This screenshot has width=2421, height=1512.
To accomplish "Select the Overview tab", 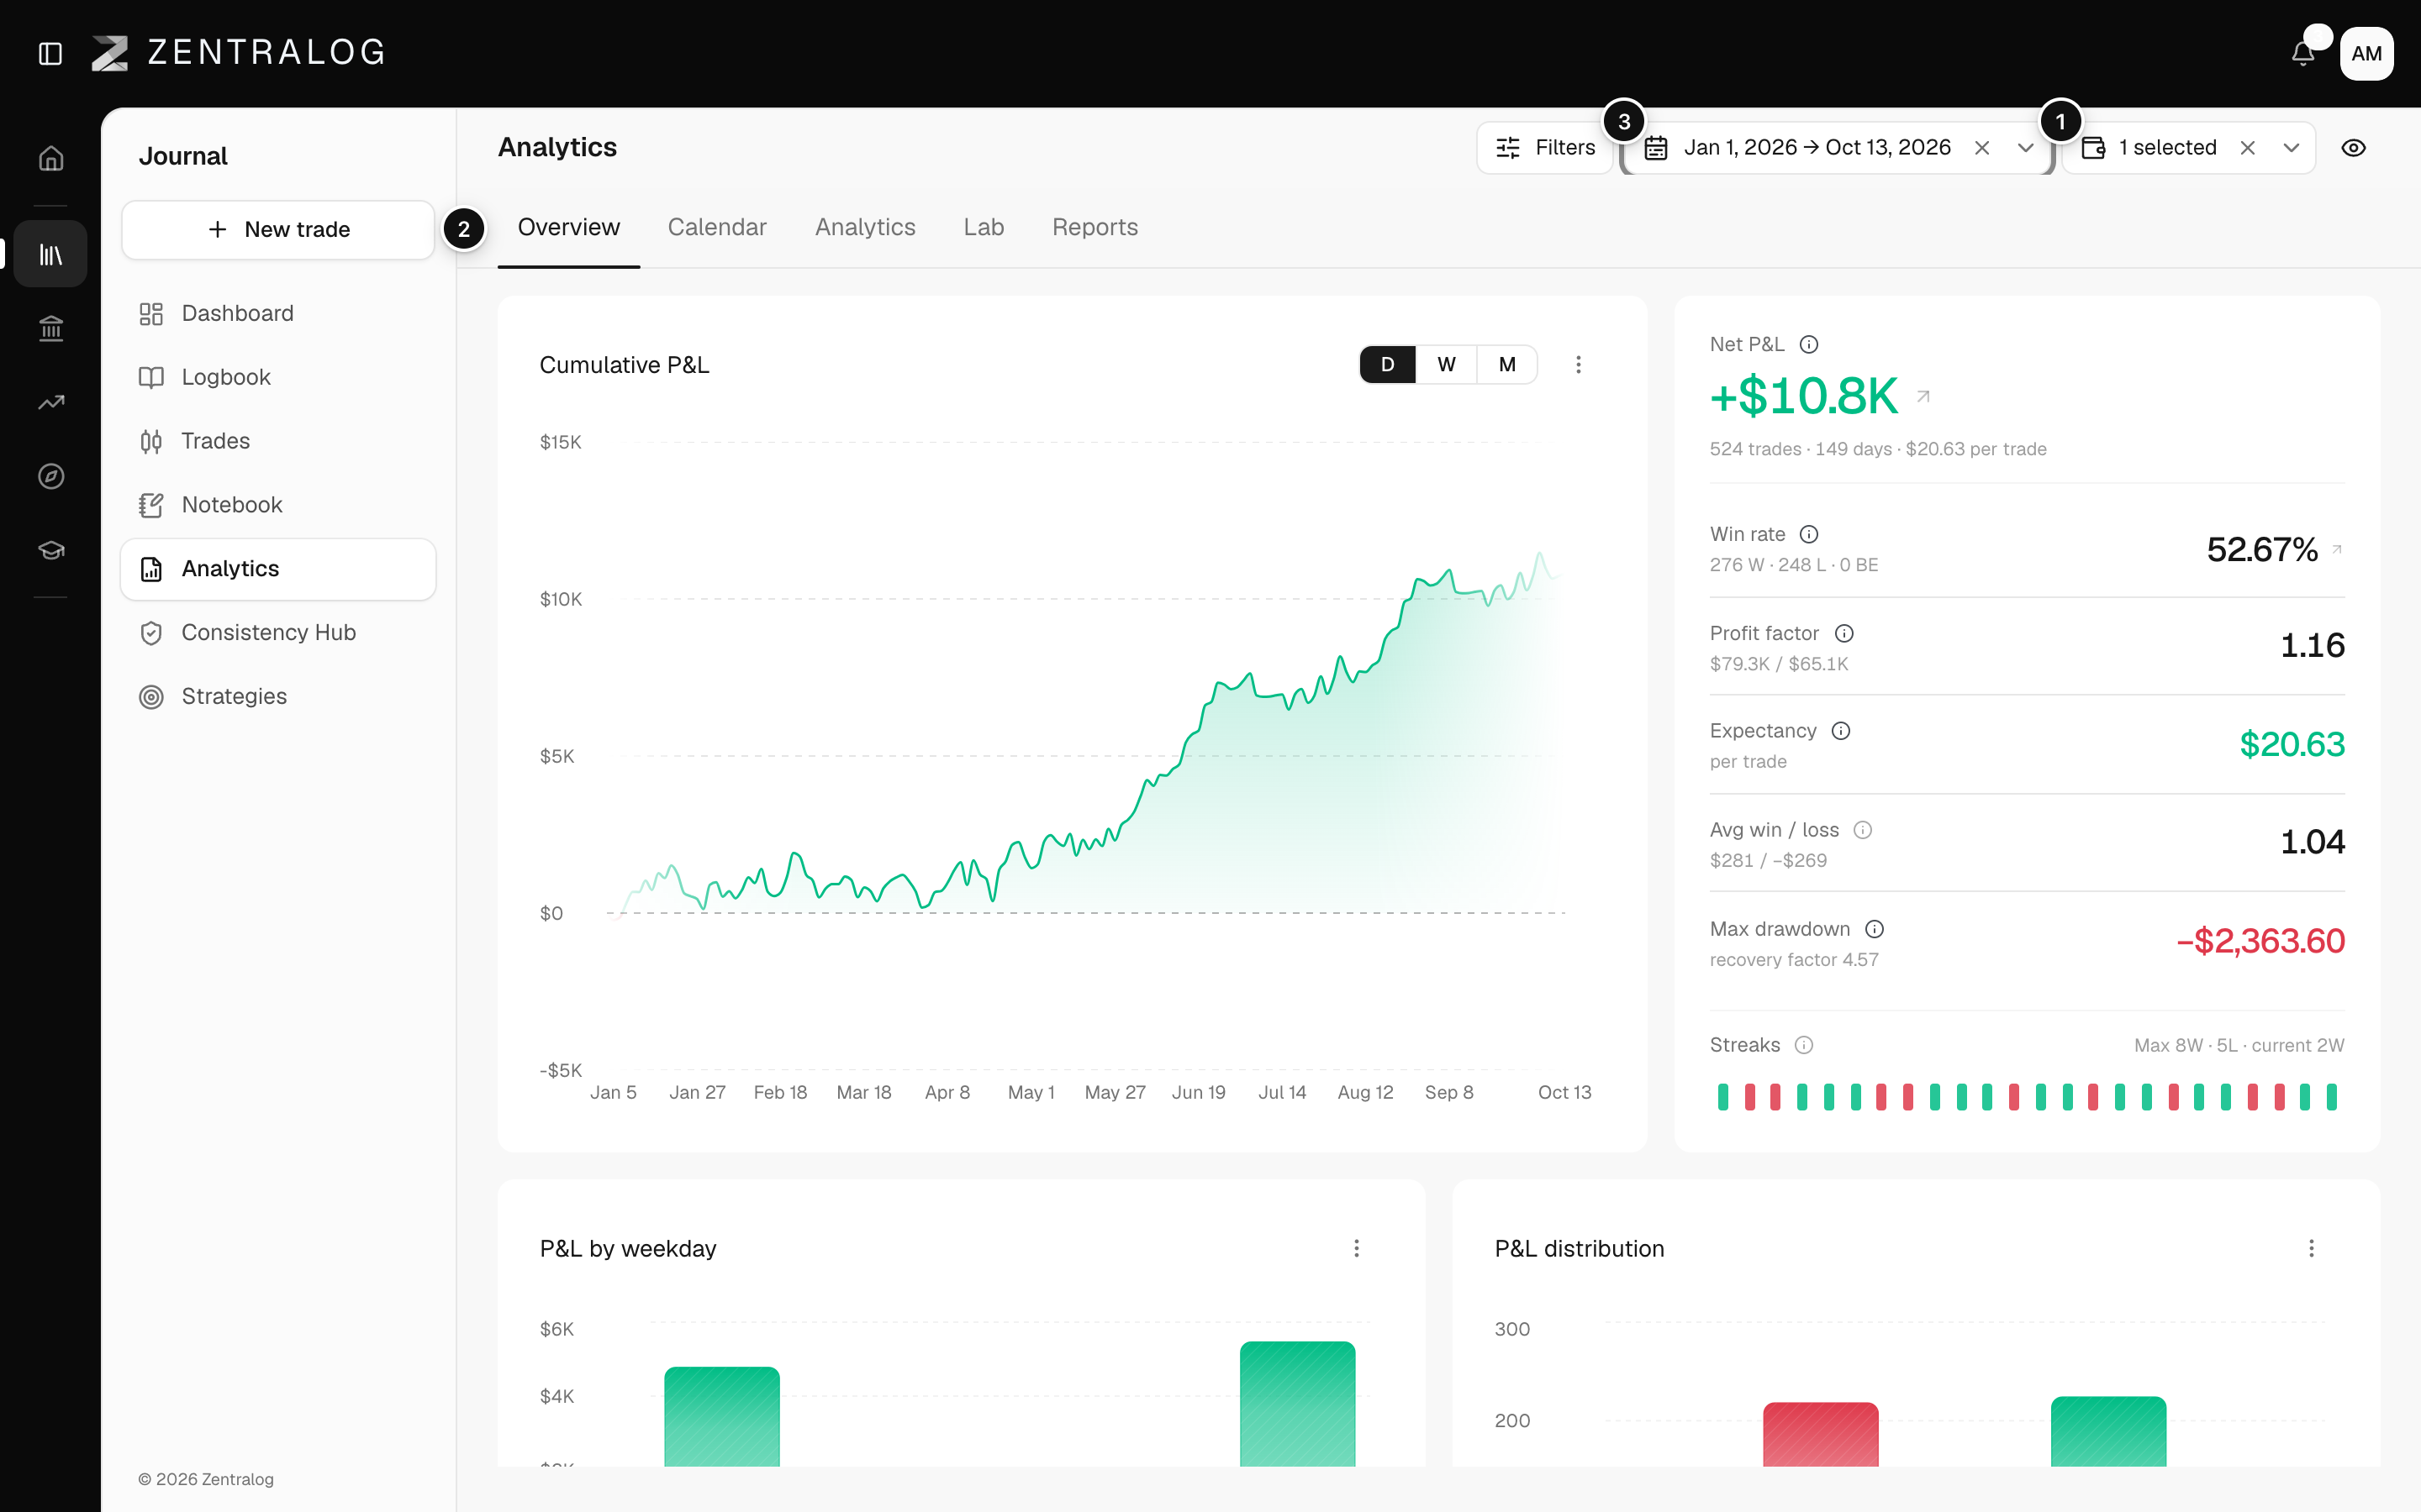I will coord(568,227).
